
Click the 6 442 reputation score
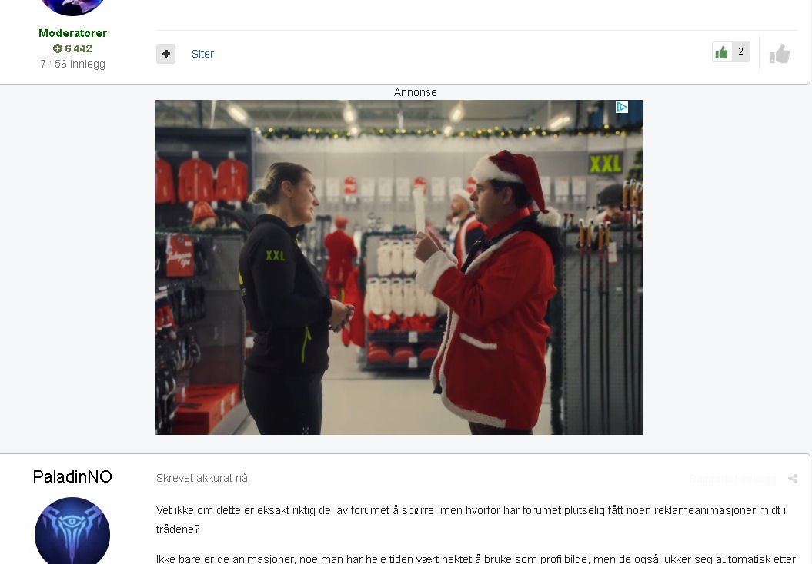(79, 48)
